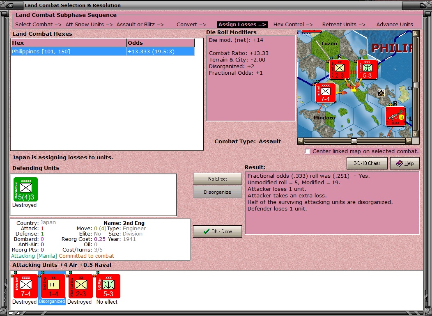The width and height of the screenshot is (432, 316).
Task: Click the map horizontal scrollbar thumb
Action: click(354, 141)
